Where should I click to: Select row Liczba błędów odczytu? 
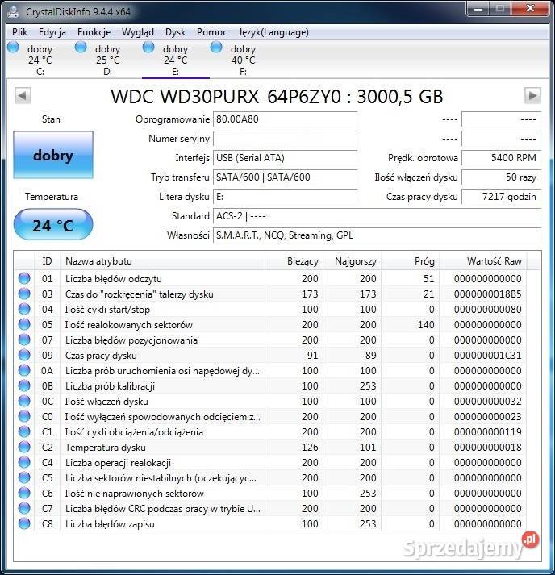[270, 279]
